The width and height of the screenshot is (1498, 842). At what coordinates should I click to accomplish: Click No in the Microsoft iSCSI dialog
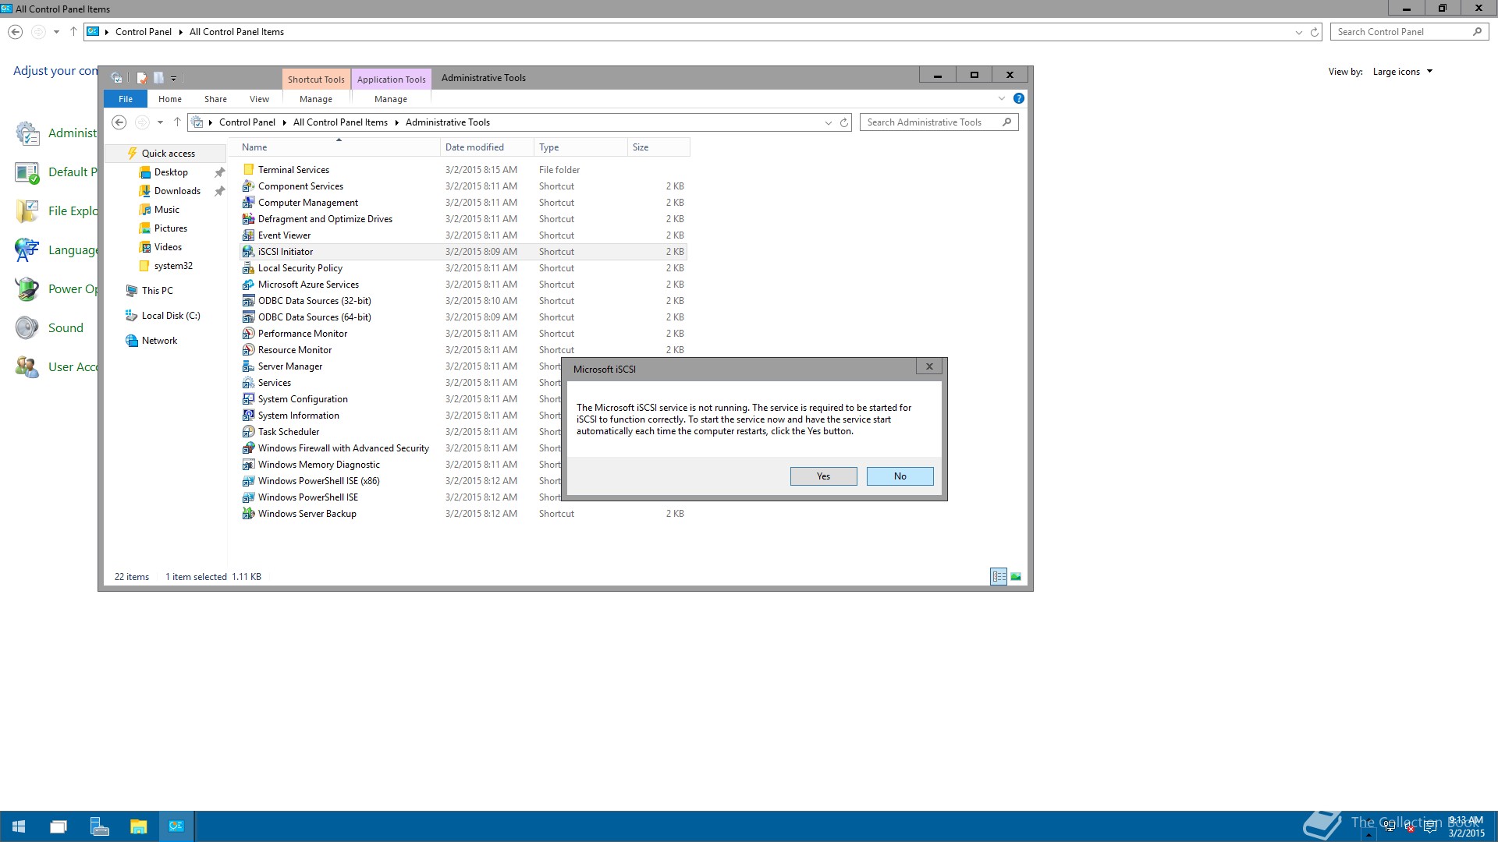point(900,476)
